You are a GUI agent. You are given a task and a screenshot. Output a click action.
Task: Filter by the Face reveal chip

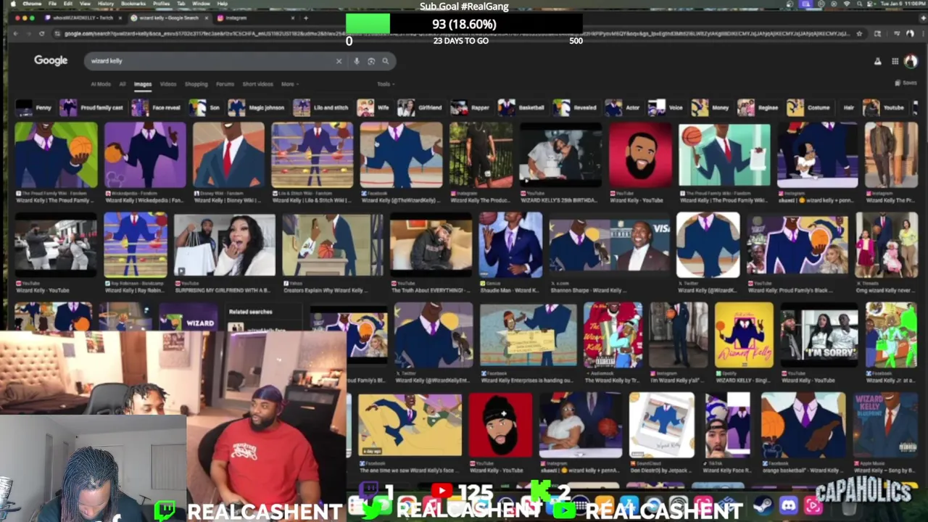[x=157, y=108]
